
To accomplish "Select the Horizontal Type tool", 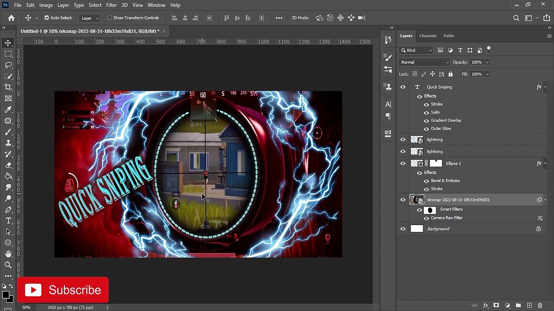I will (x=8, y=221).
